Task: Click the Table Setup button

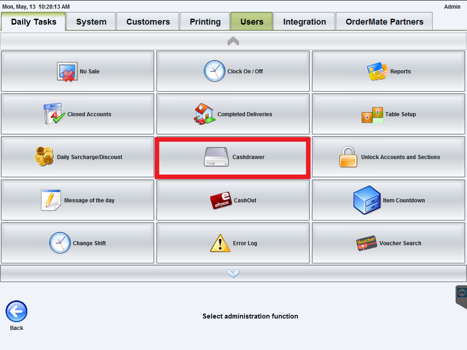Action: (389, 114)
